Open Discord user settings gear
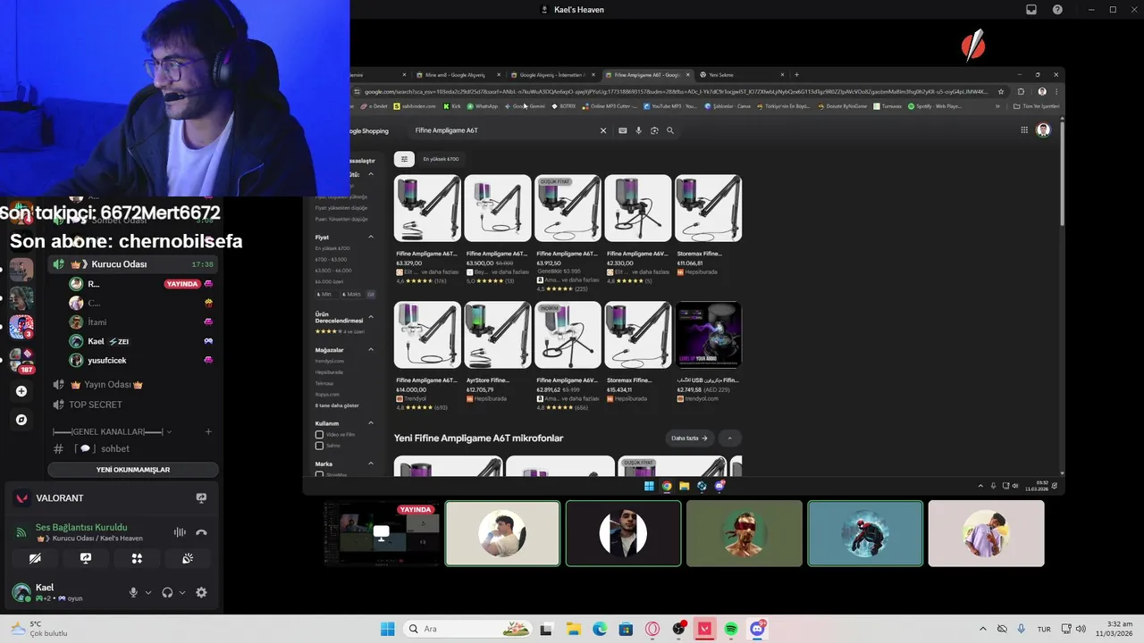This screenshot has height=643, width=1144. (x=201, y=592)
